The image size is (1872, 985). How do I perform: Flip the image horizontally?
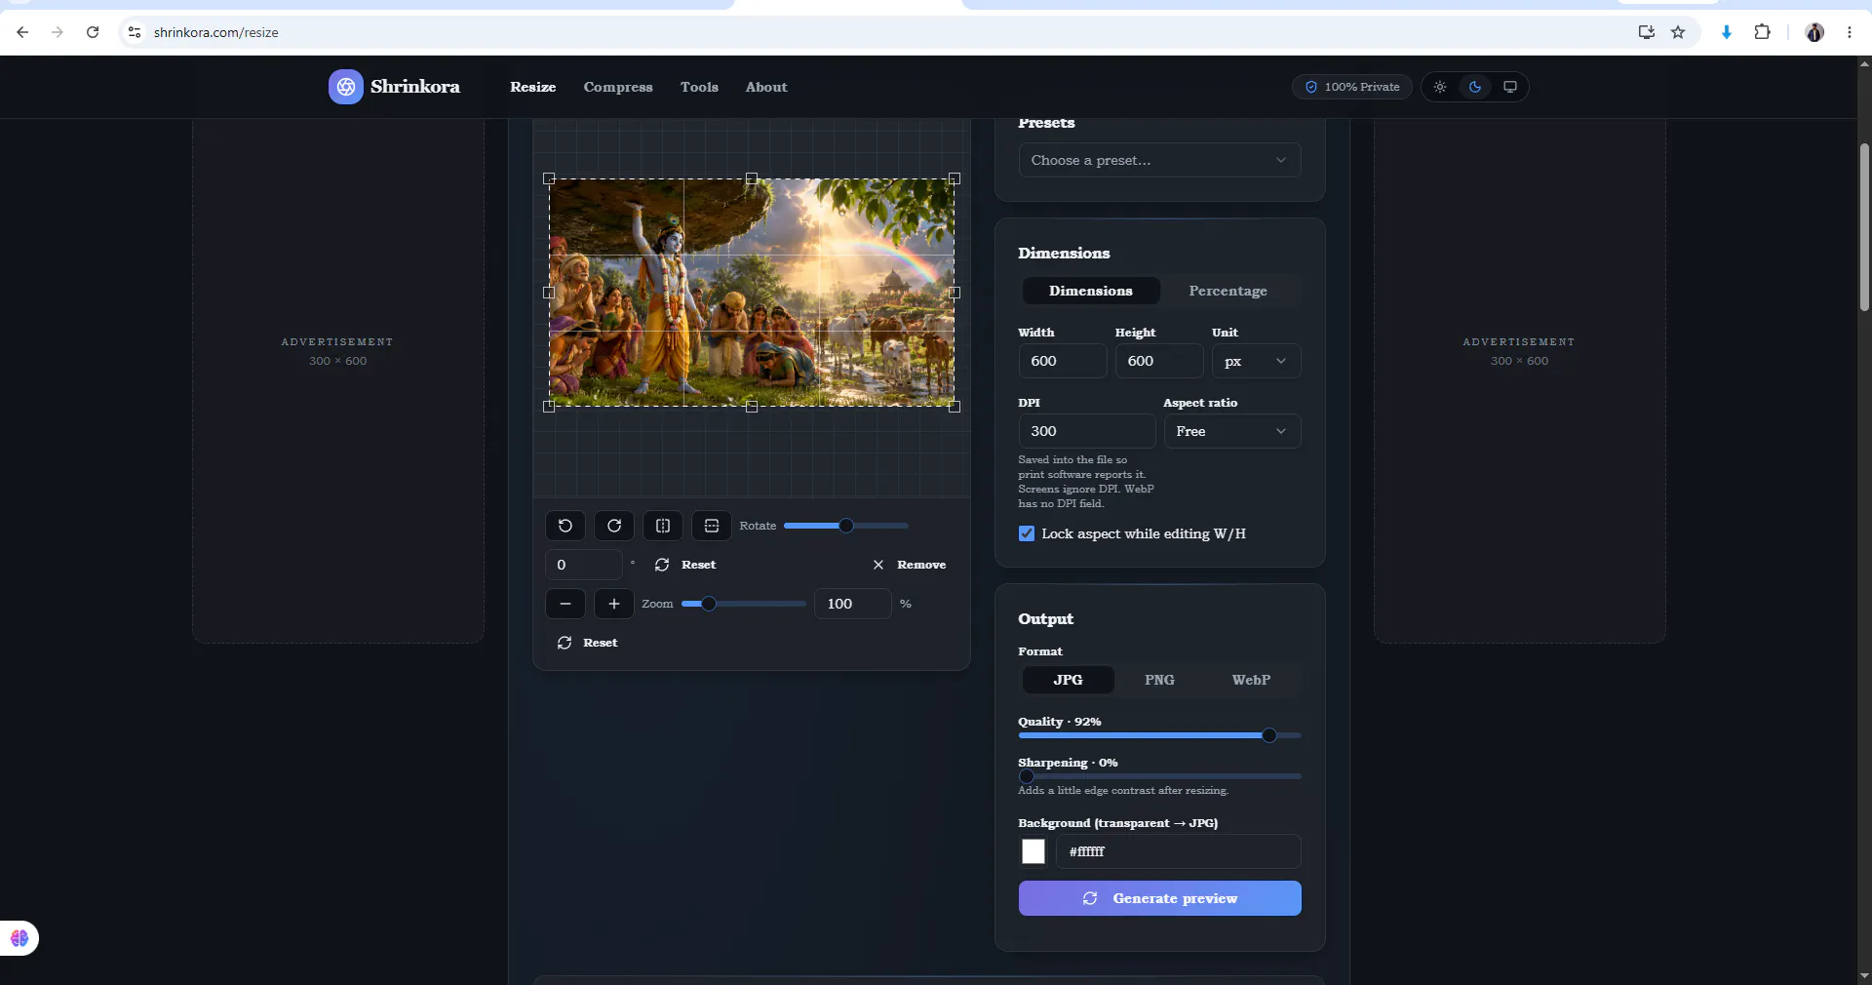(663, 526)
